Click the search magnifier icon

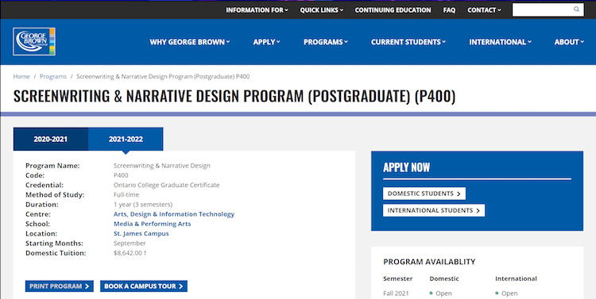[x=576, y=10]
